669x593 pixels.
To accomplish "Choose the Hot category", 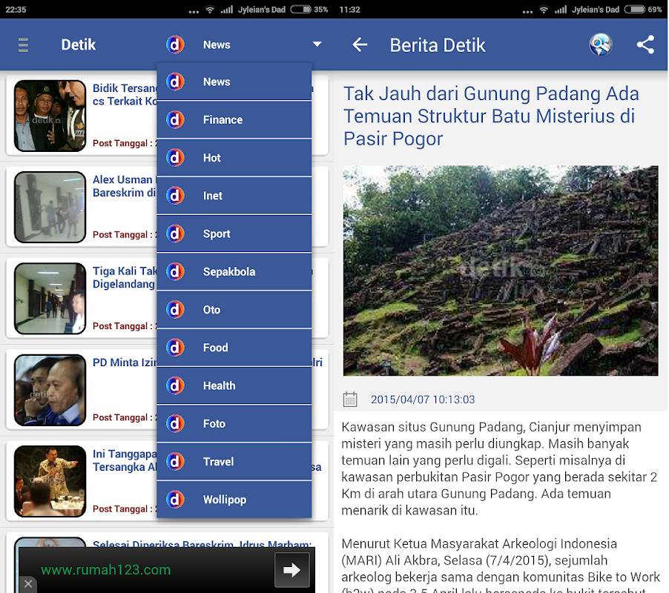I will click(234, 158).
